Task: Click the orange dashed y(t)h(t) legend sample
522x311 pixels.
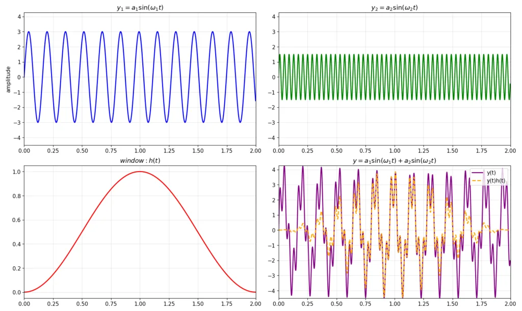Action: [476, 180]
